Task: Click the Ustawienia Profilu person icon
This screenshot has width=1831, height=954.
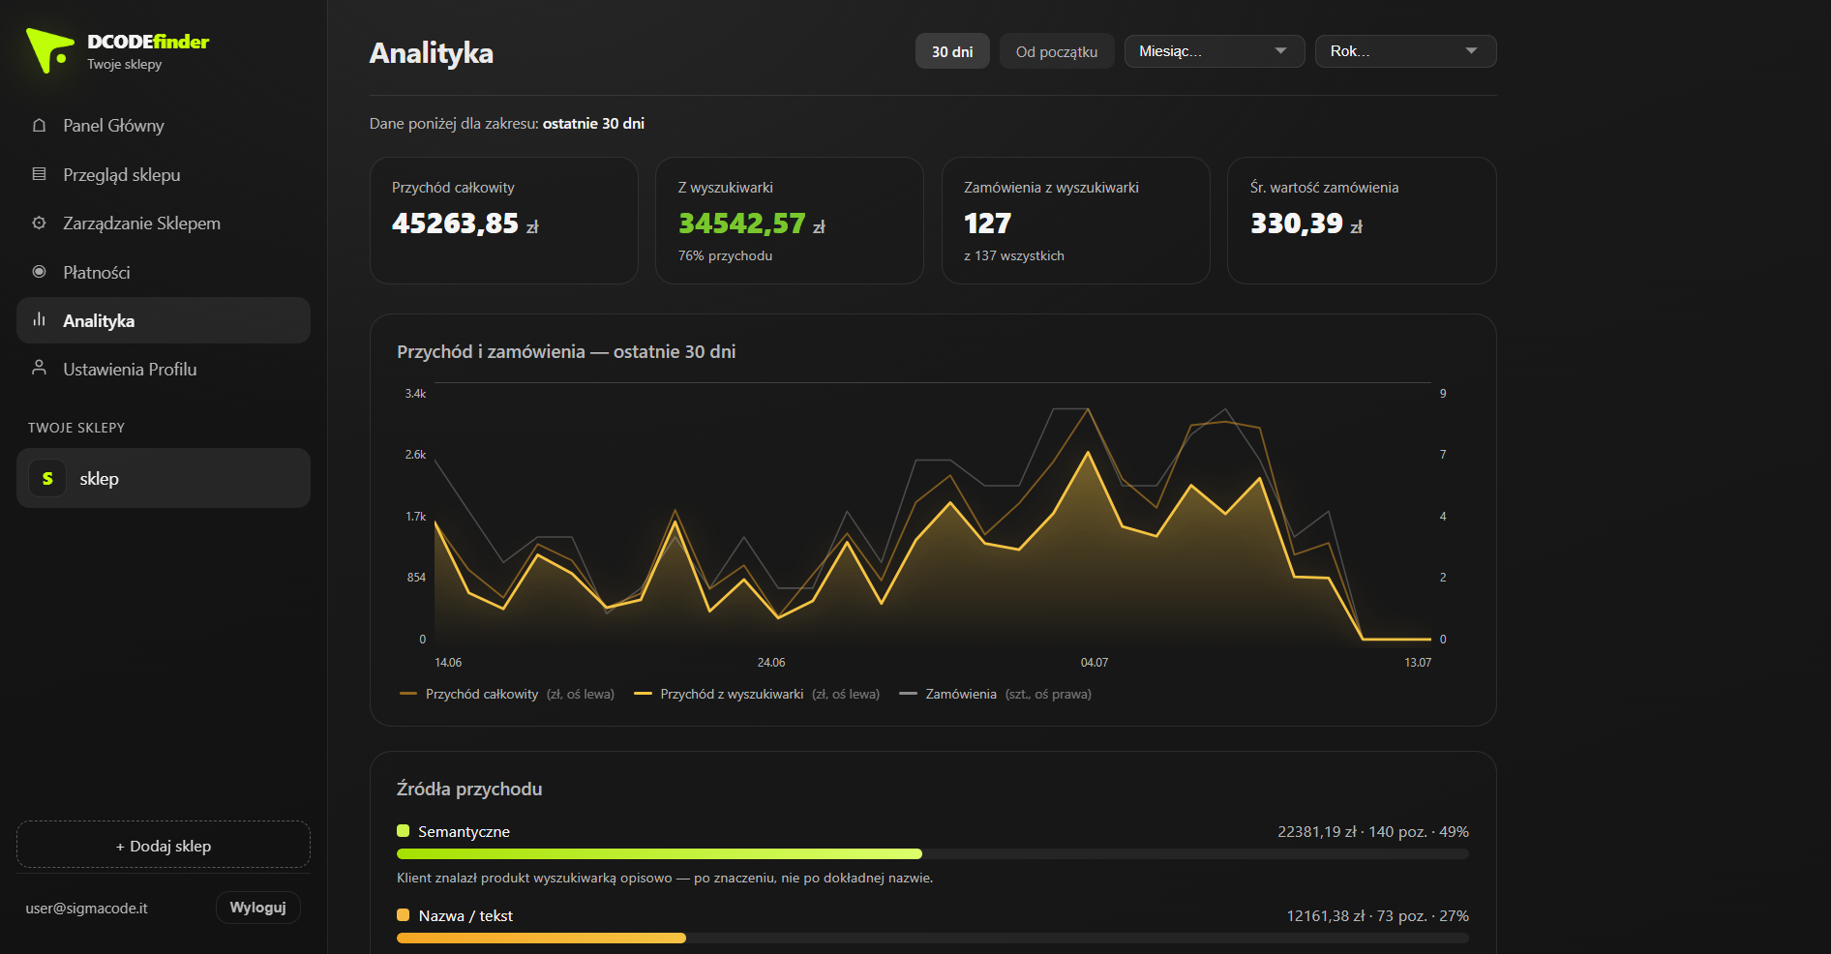Action: click(39, 369)
